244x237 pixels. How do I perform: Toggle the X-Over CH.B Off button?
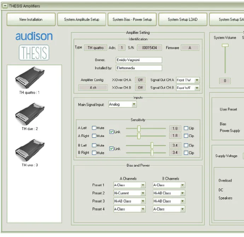140,88
